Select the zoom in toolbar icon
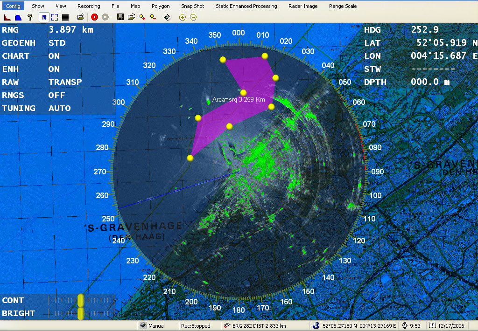Viewport: 478px width, 331px height. click(182, 17)
